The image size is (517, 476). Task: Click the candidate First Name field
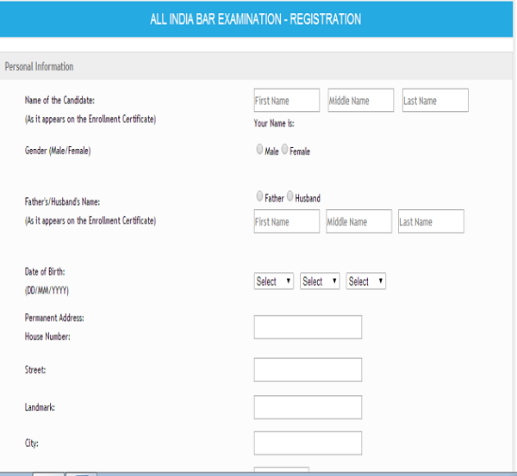click(x=286, y=101)
